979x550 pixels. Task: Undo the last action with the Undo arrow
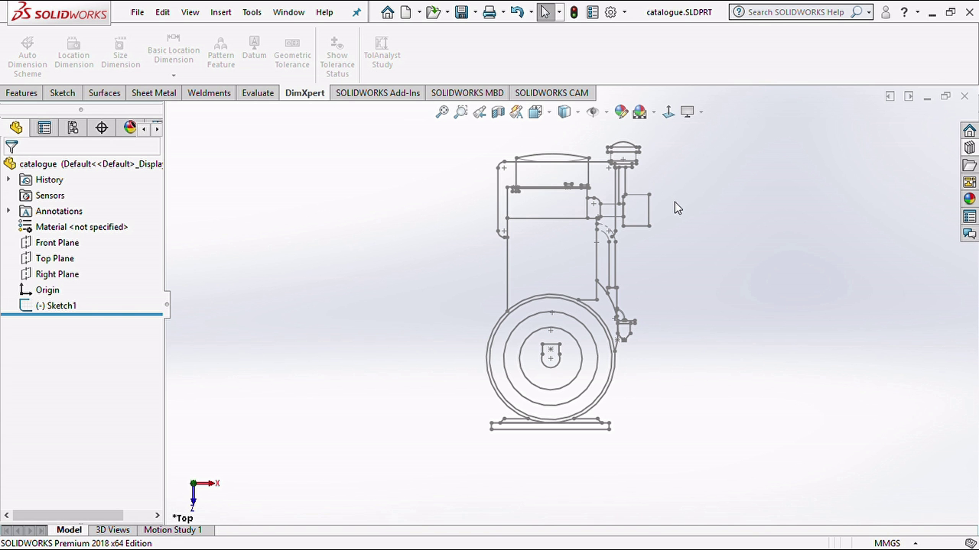pos(517,12)
